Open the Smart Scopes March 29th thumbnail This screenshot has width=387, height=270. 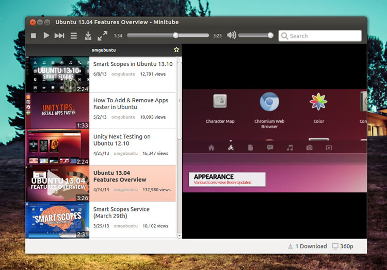[57, 220]
